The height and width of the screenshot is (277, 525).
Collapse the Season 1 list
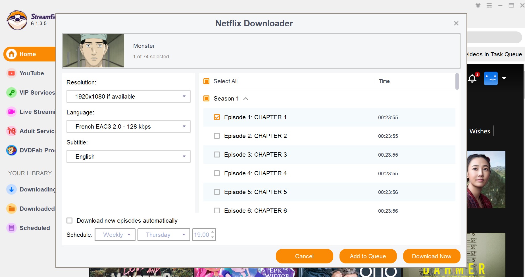246,99
